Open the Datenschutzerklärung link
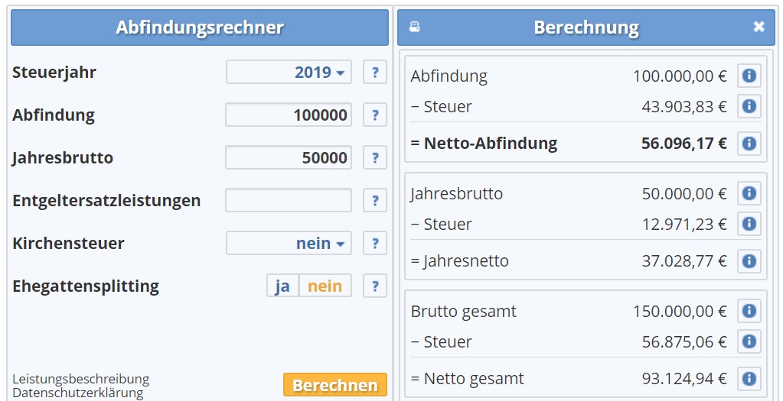 78,393
